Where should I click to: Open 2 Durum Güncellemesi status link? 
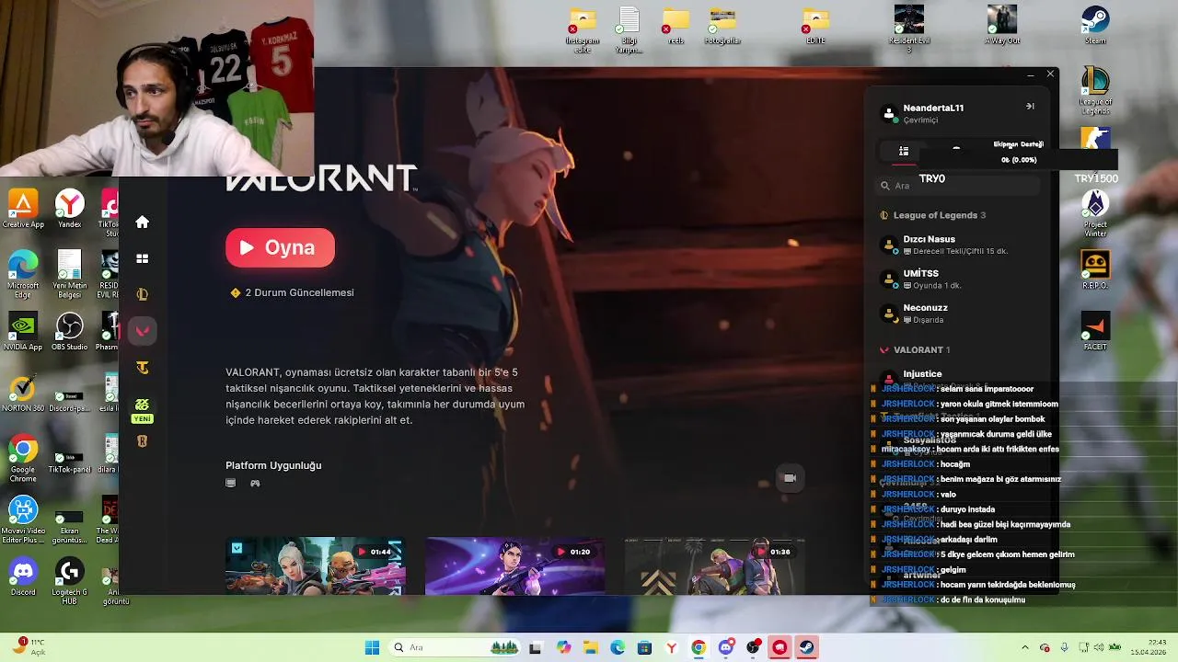(x=292, y=292)
